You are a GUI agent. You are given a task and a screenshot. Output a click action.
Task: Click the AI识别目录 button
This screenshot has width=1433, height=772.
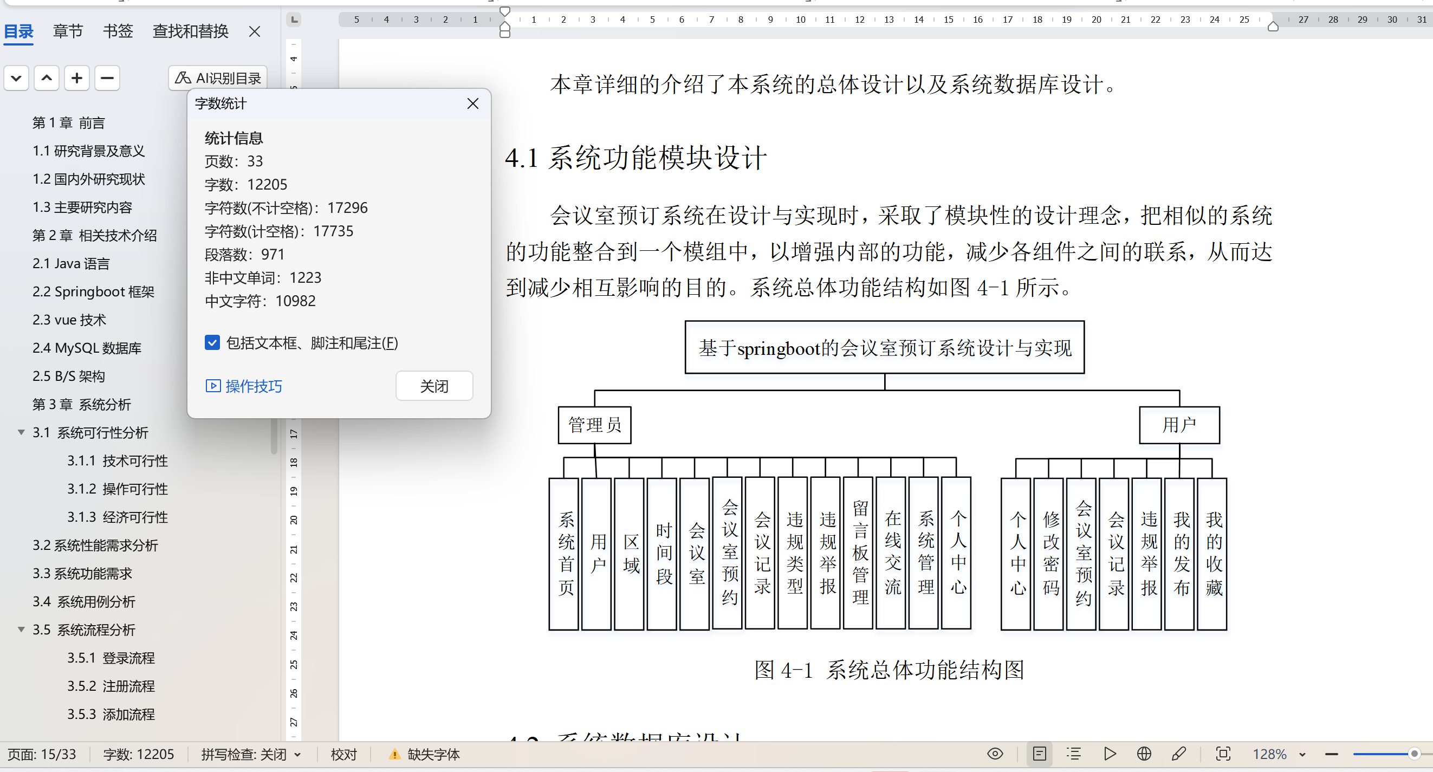[x=218, y=78]
